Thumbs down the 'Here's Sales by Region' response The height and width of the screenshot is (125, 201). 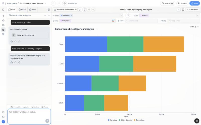point(19,42)
